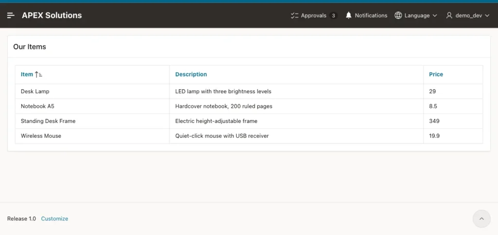Click the Notebook A5 cell
Viewport: 498px width, 235px height.
[92, 106]
